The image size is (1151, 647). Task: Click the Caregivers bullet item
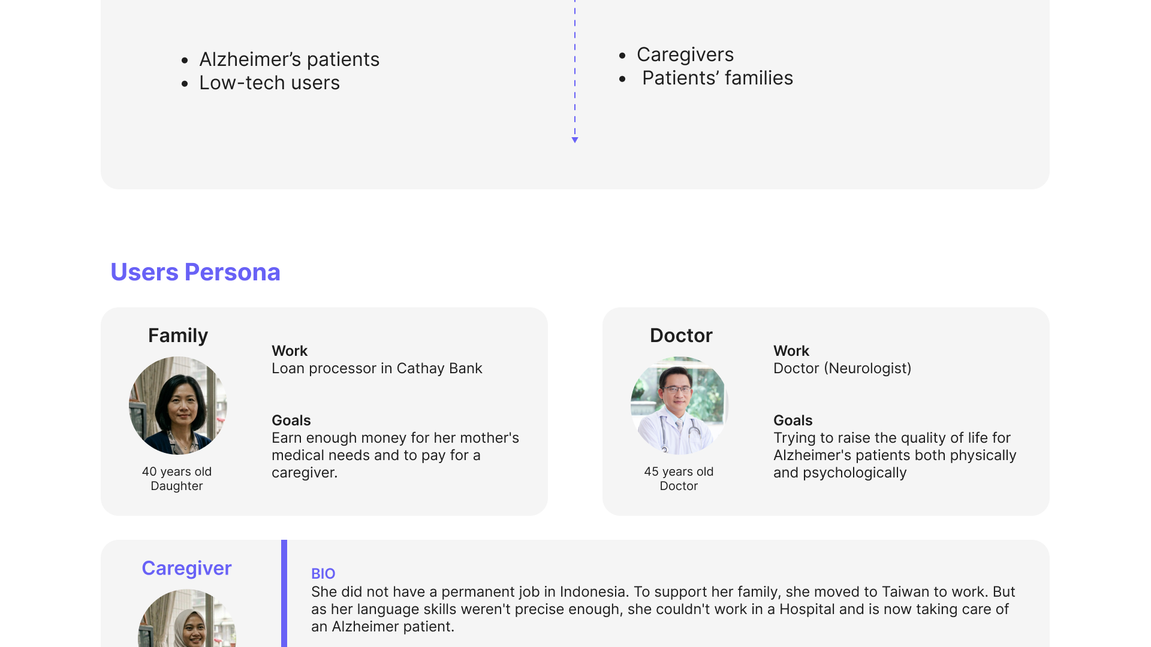tap(685, 55)
